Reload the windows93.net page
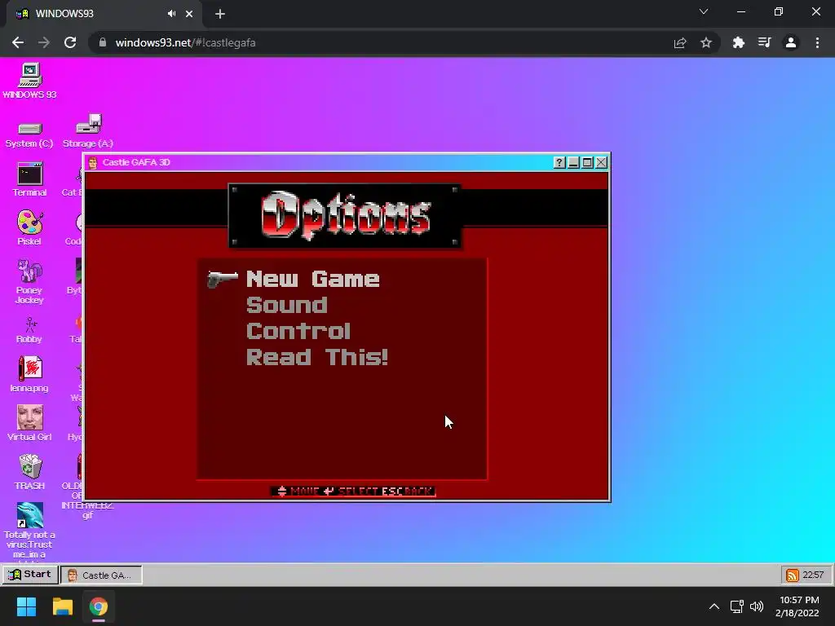The height and width of the screenshot is (626, 835). click(x=70, y=42)
